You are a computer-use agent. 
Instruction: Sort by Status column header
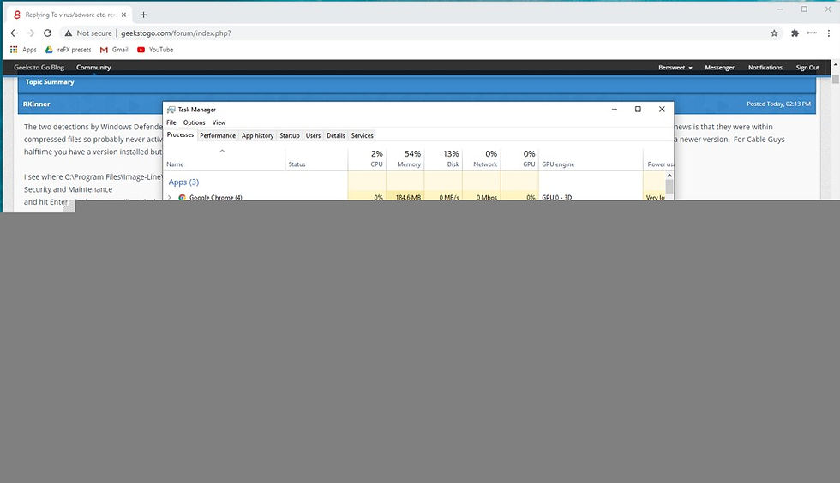(x=316, y=159)
